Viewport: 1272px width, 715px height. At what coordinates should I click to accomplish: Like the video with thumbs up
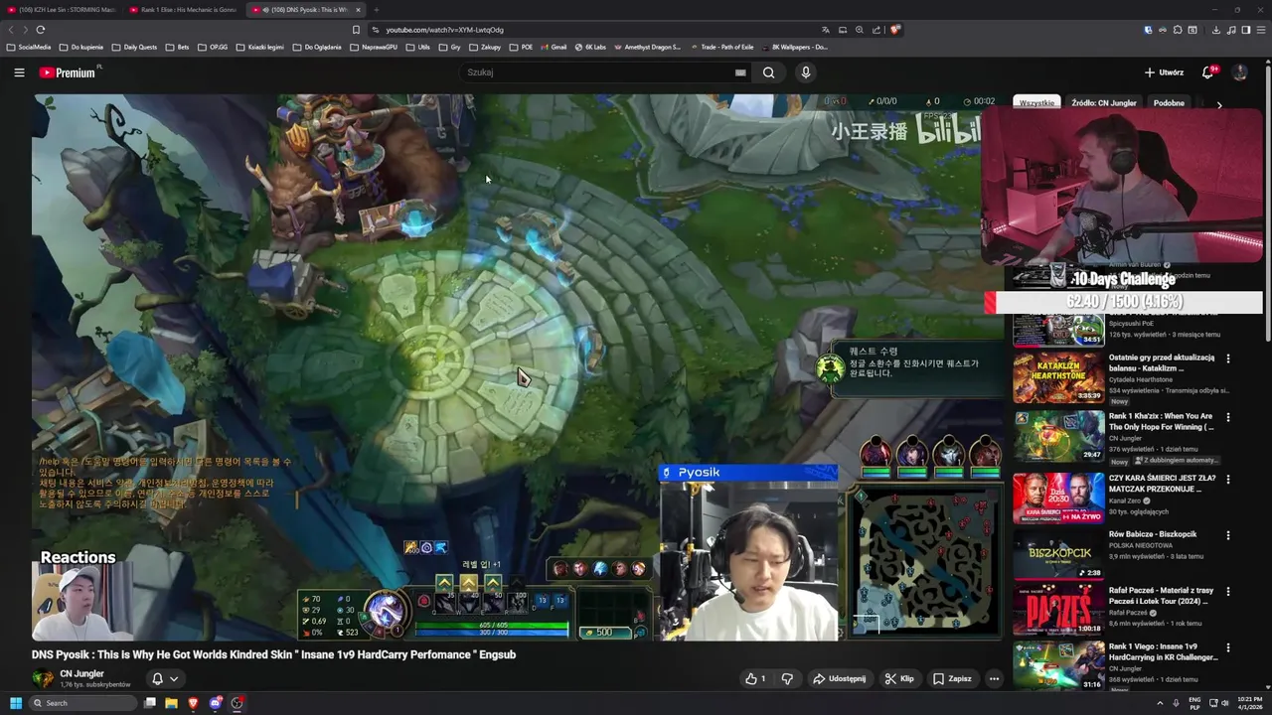pos(756,679)
